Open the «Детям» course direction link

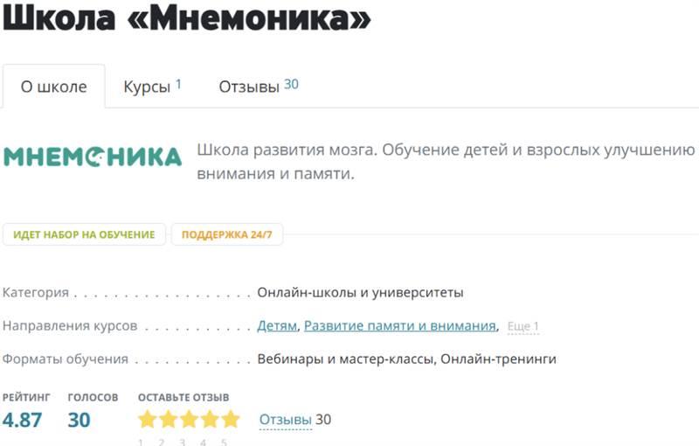click(x=277, y=326)
